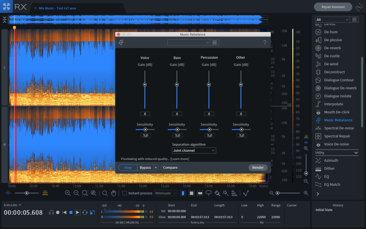This screenshot has width=366, height=229.
Task: Toggle Bypass in Music Rebalance
Action: [x=145, y=167]
